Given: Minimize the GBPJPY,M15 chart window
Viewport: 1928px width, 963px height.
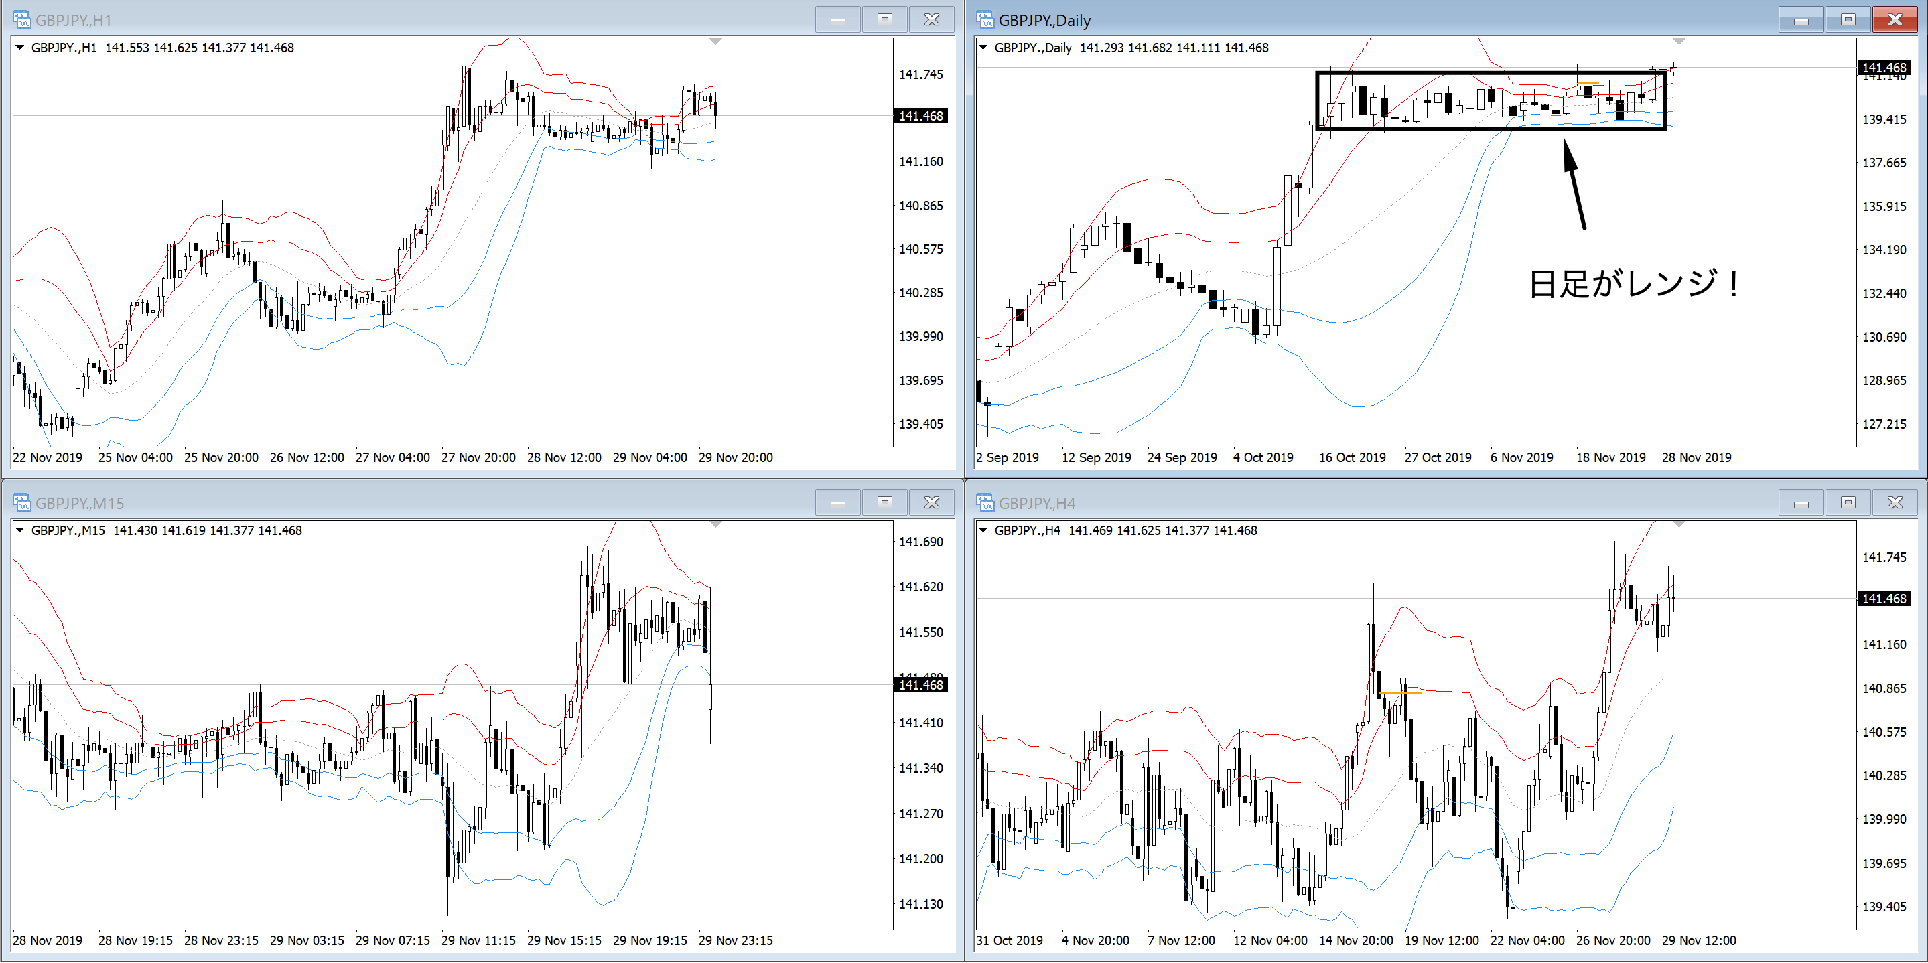Looking at the screenshot, I should [x=837, y=503].
